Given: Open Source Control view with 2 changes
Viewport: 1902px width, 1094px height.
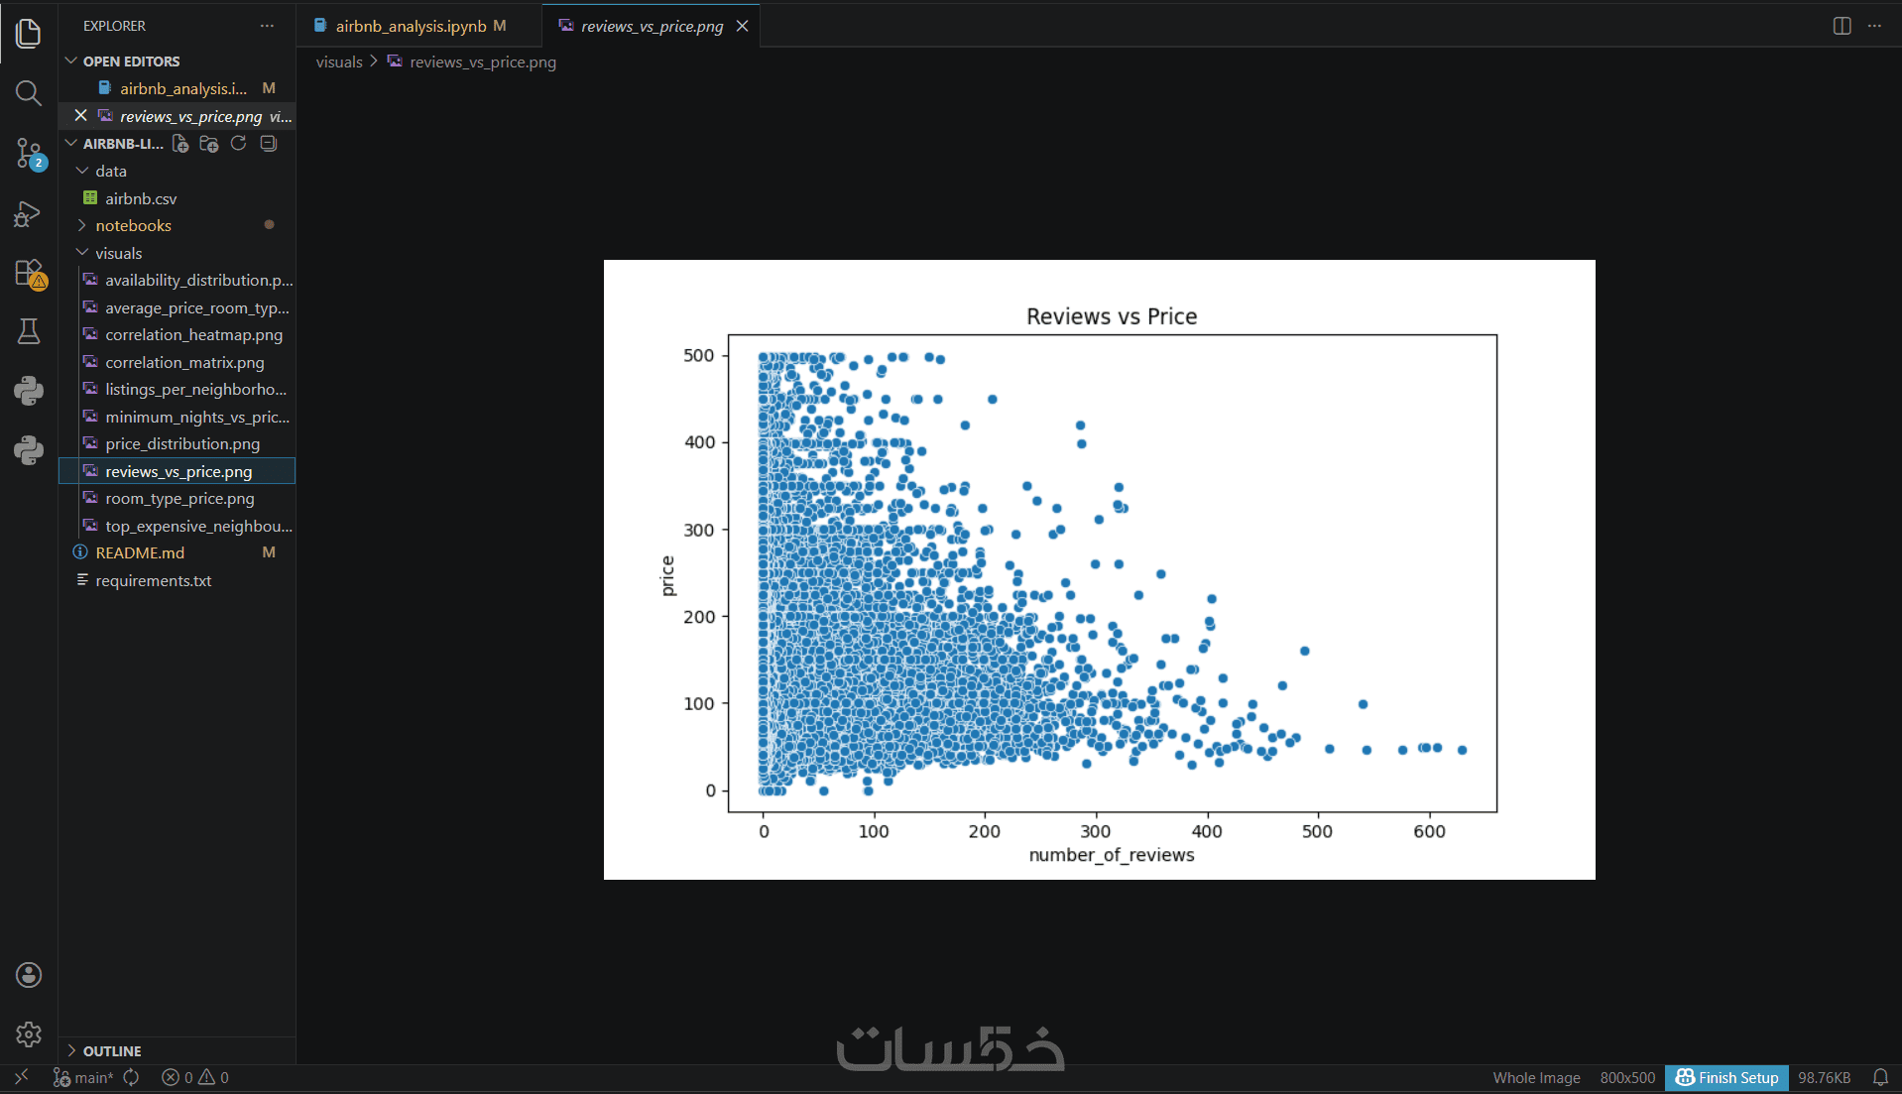Looking at the screenshot, I should coord(29,154).
